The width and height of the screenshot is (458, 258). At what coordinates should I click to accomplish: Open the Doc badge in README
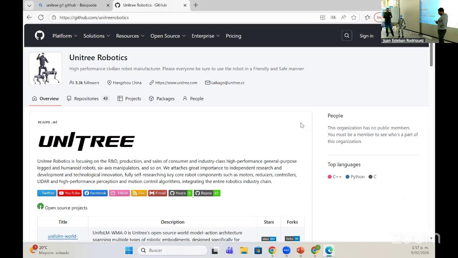(139, 193)
